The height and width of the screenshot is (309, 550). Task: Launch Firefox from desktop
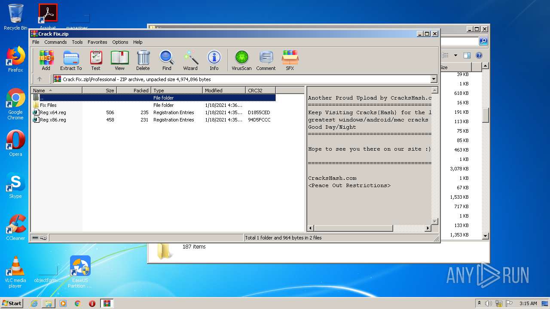pyautogui.click(x=15, y=59)
